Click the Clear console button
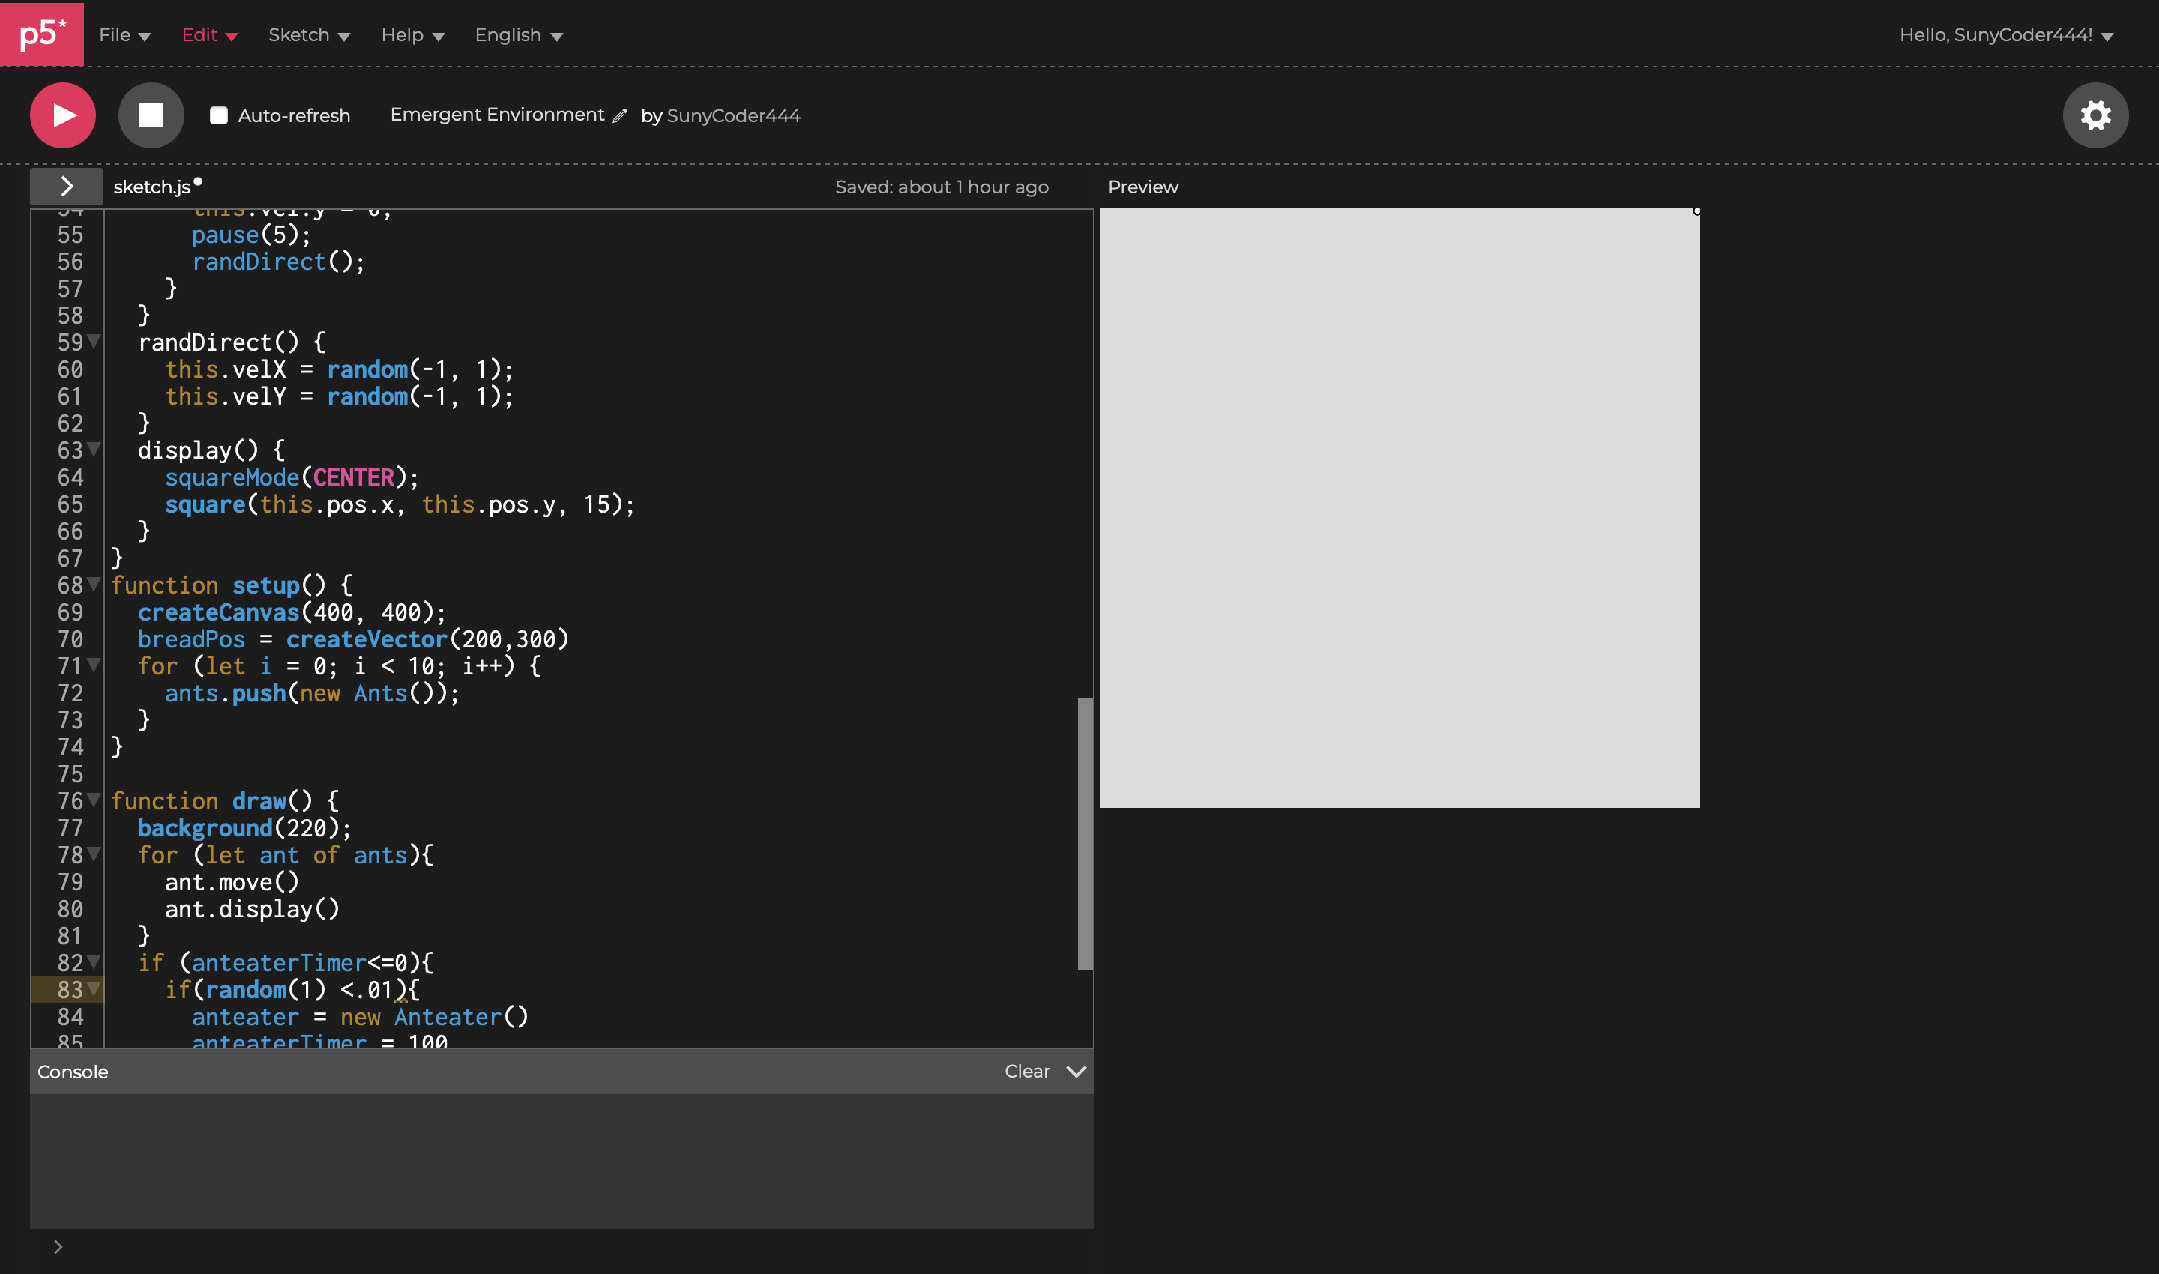Viewport: 2159px width, 1274px height. 1027,1072
